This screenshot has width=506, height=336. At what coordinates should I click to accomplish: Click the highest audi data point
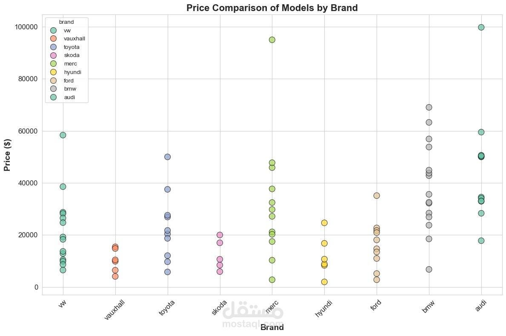pyautogui.click(x=481, y=27)
